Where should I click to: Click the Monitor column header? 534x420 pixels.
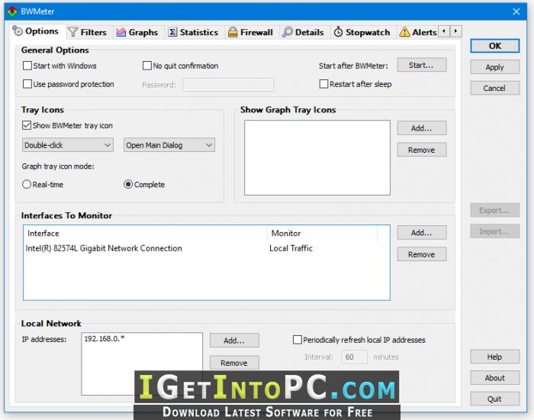point(322,233)
